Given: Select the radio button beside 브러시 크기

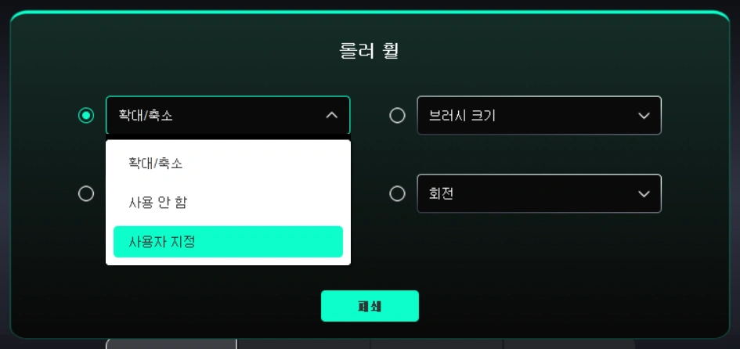Looking at the screenshot, I should 397,116.
